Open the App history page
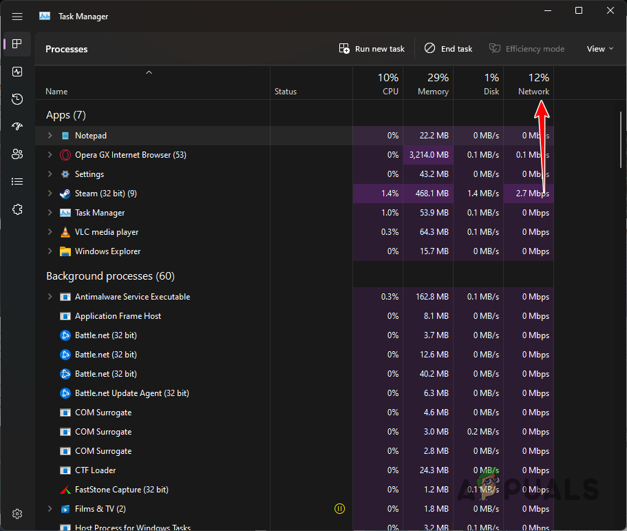 tap(17, 98)
